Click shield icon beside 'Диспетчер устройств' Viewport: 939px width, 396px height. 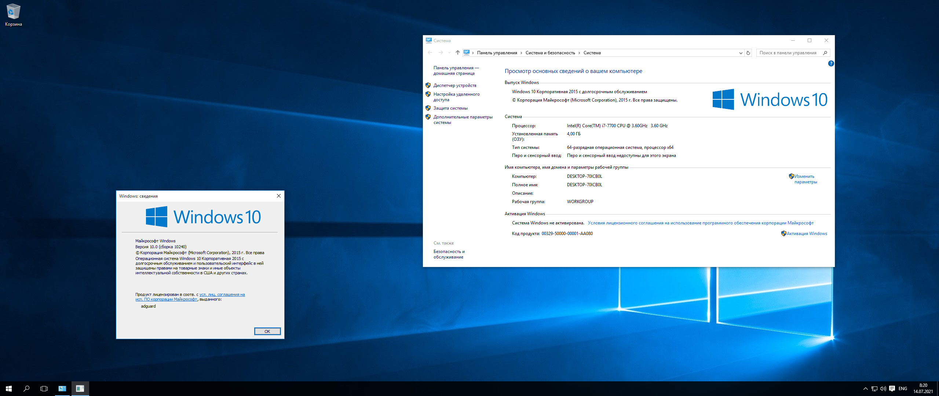click(428, 85)
